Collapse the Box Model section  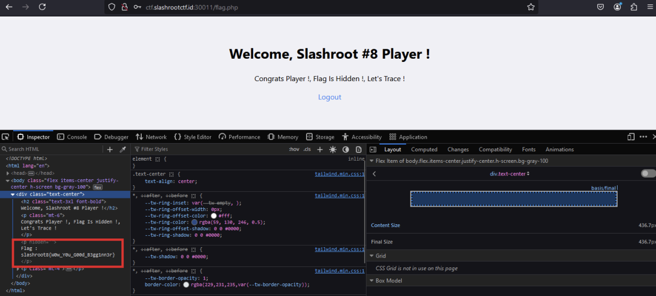pos(371,281)
